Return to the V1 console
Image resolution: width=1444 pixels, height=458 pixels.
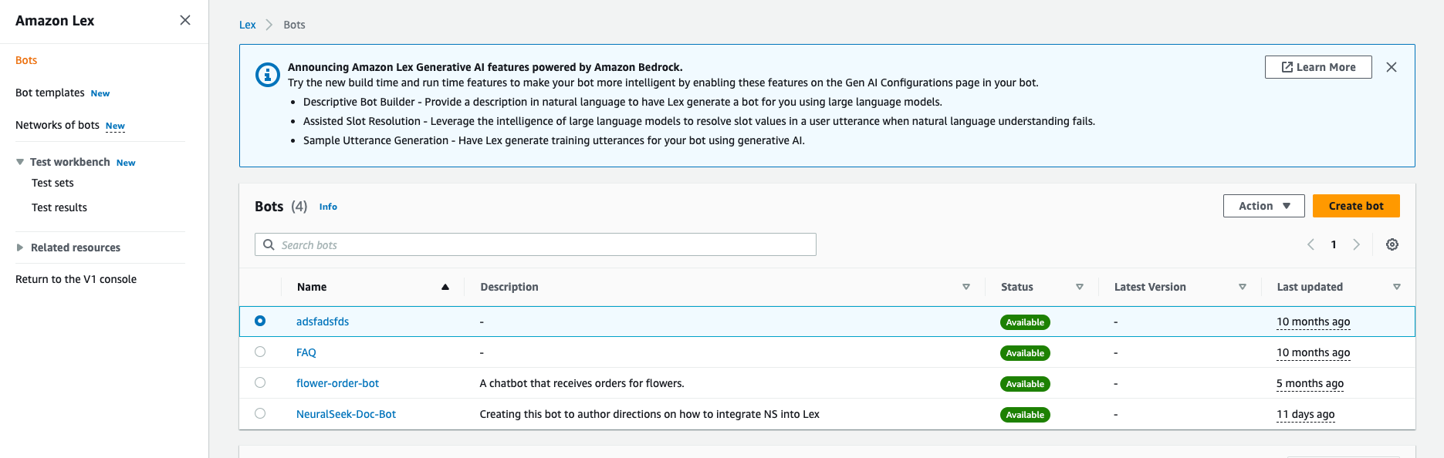pyautogui.click(x=76, y=279)
